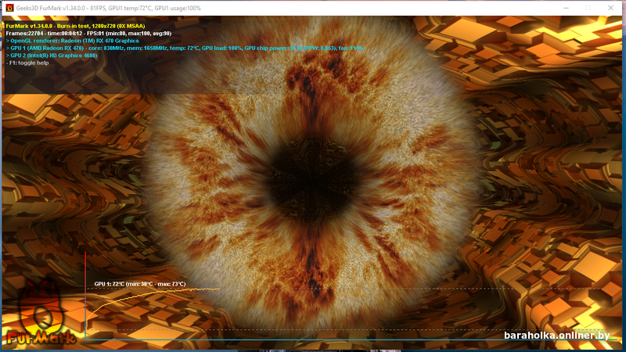Click the GPU chip power reading in overlay

point(270,48)
